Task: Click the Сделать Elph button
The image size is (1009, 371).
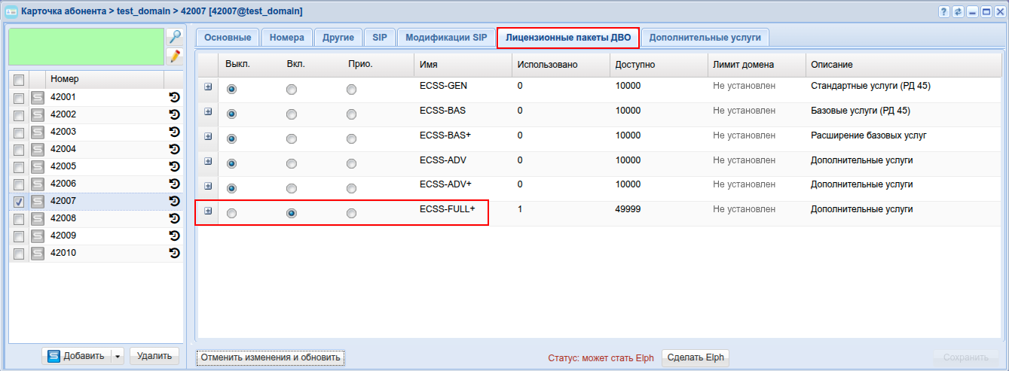Action: (695, 357)
